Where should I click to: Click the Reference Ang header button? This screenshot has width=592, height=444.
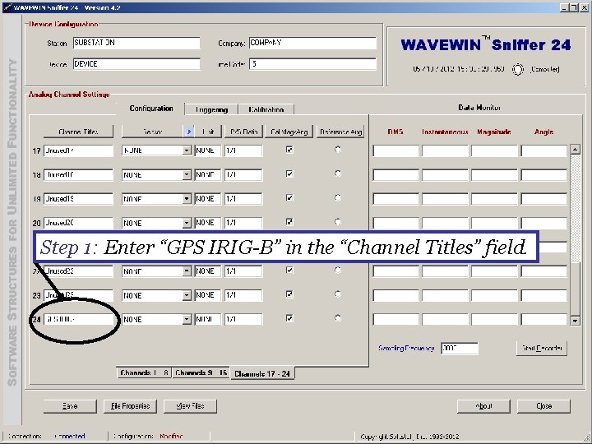coord(340,132)
